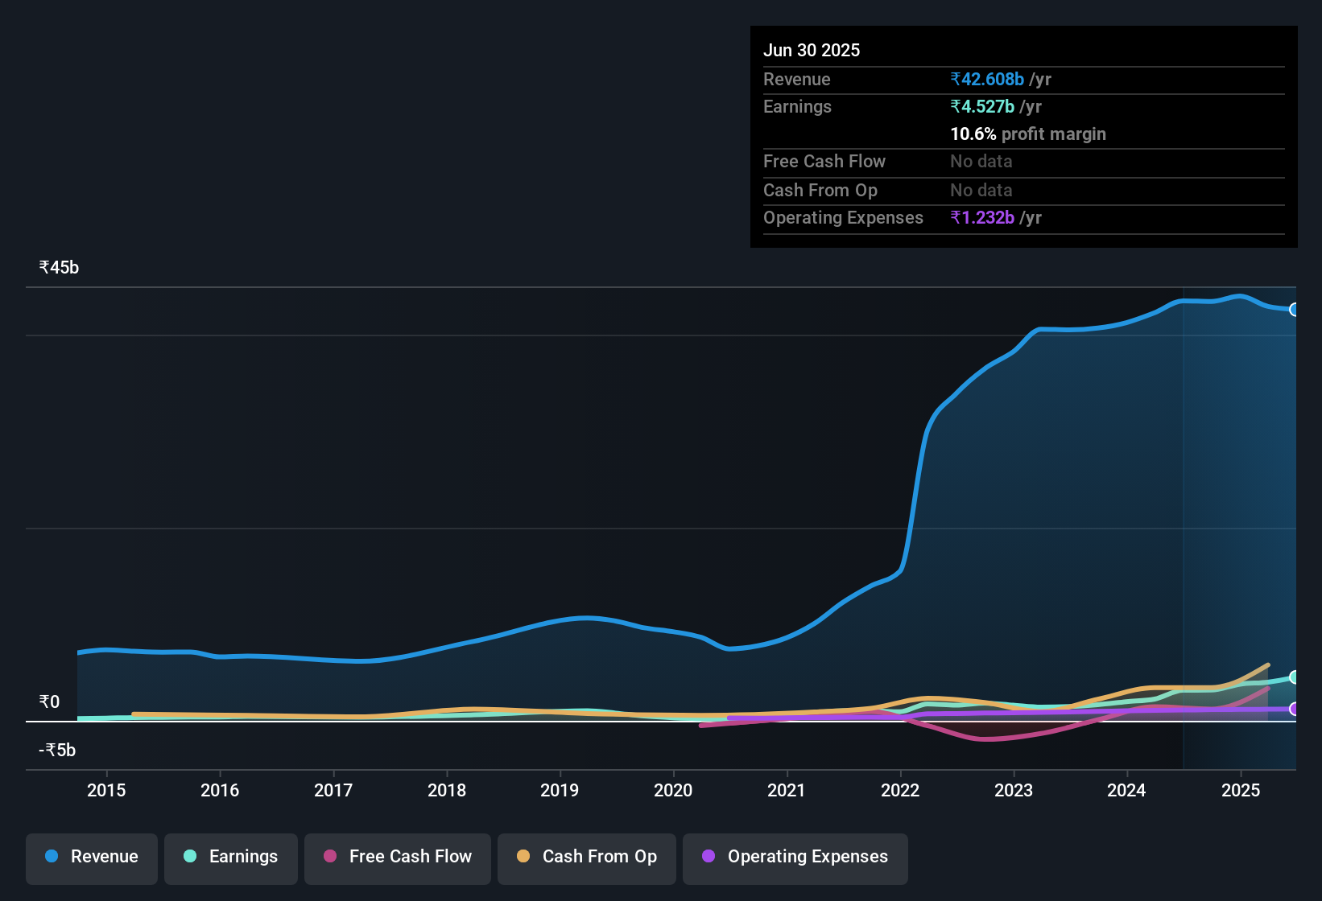Click the purple Operating Expenses legend dot
The width and height of the screenshot is (1322, 901).
coord(708,857)
